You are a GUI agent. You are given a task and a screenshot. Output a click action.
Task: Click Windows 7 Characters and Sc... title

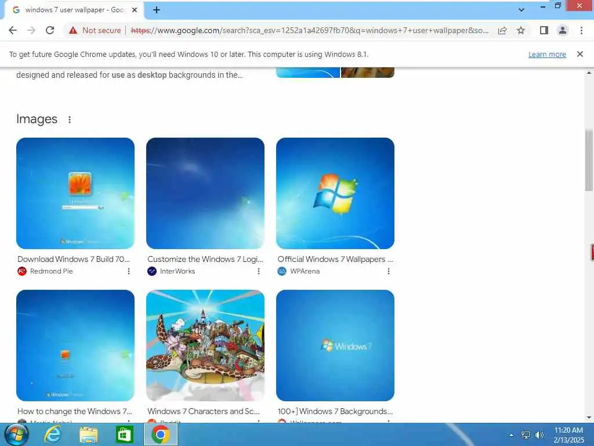(x=204, y=411)
